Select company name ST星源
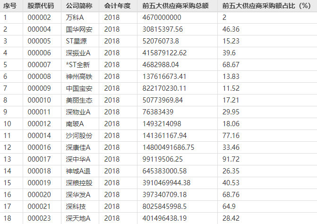This screenshot has width=317, height=224. pos(76,41)
